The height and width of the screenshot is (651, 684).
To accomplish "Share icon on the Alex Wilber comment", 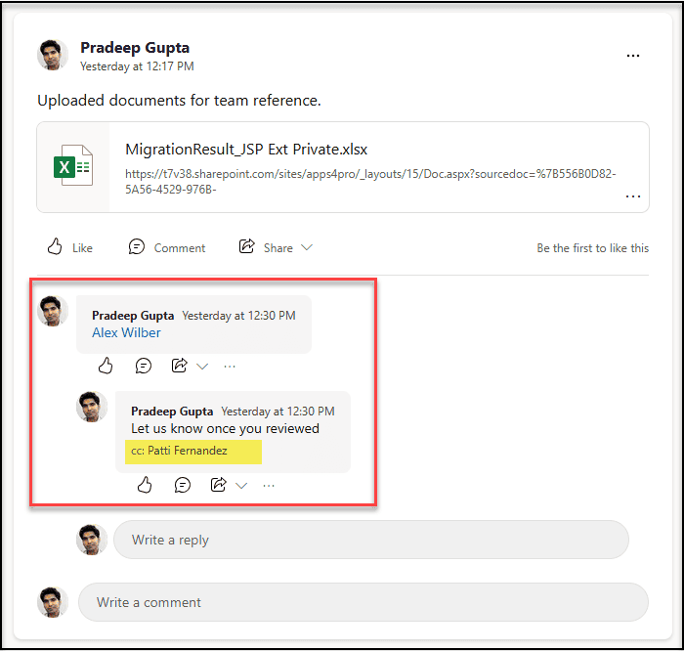I will point(179,366).
